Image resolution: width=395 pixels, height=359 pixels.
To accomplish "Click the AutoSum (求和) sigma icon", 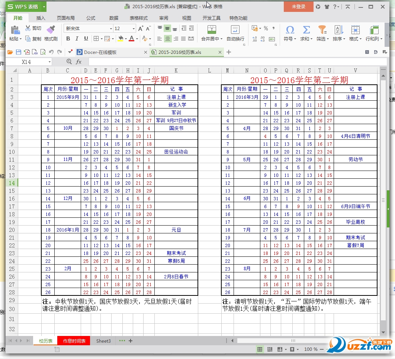I will (x=306, y=30).
